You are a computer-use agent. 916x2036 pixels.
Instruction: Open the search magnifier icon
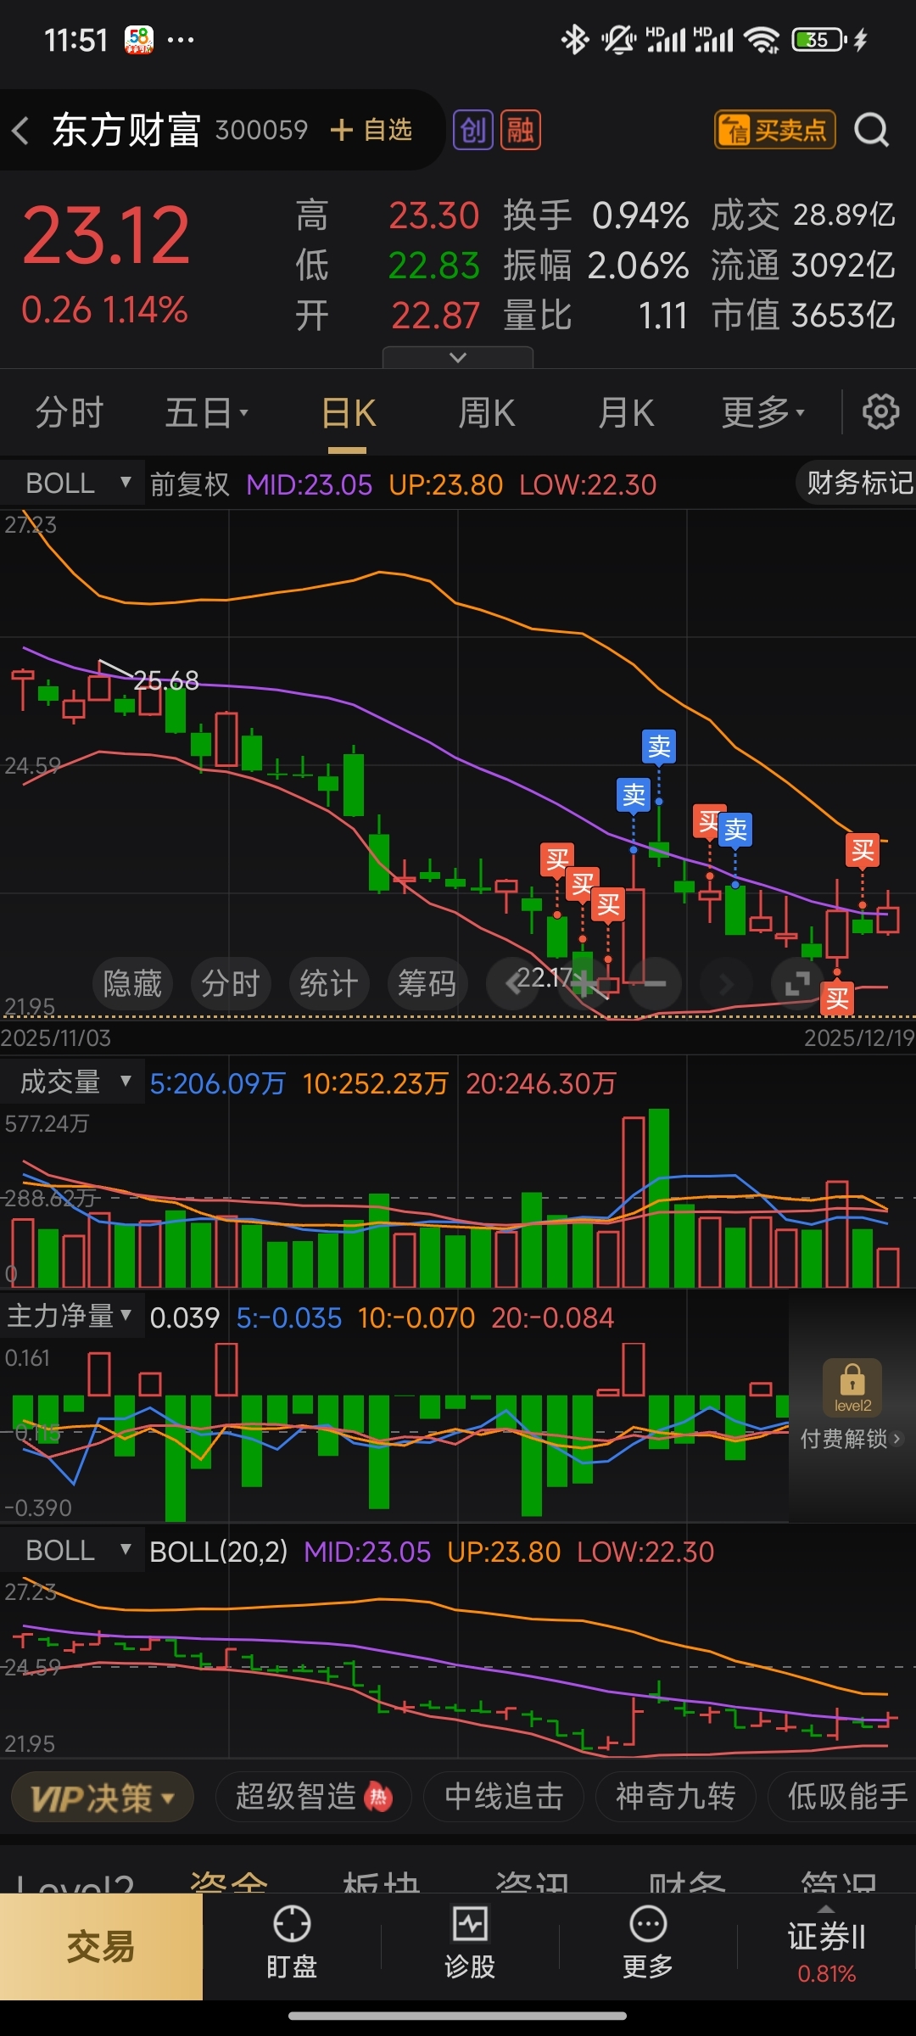(871, 131)
